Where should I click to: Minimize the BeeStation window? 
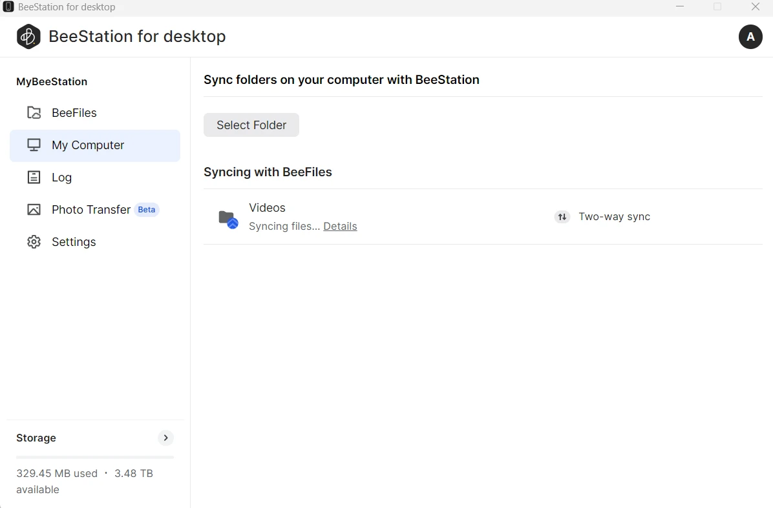[x=680, y=7]
